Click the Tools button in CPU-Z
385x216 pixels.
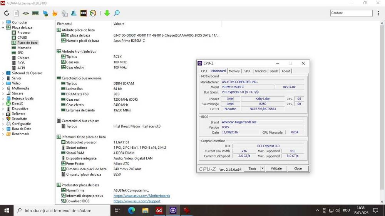(x=252, y=168)
